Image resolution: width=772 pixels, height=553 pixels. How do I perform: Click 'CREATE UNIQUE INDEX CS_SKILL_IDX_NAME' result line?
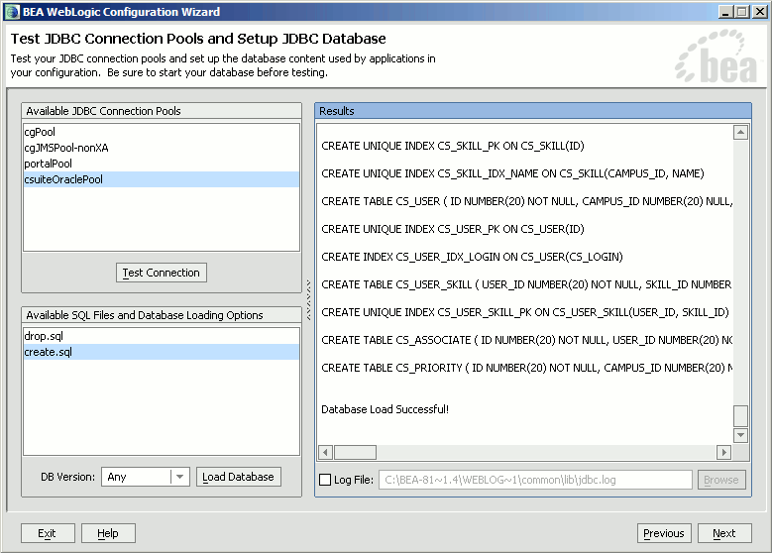coord(512,173)
